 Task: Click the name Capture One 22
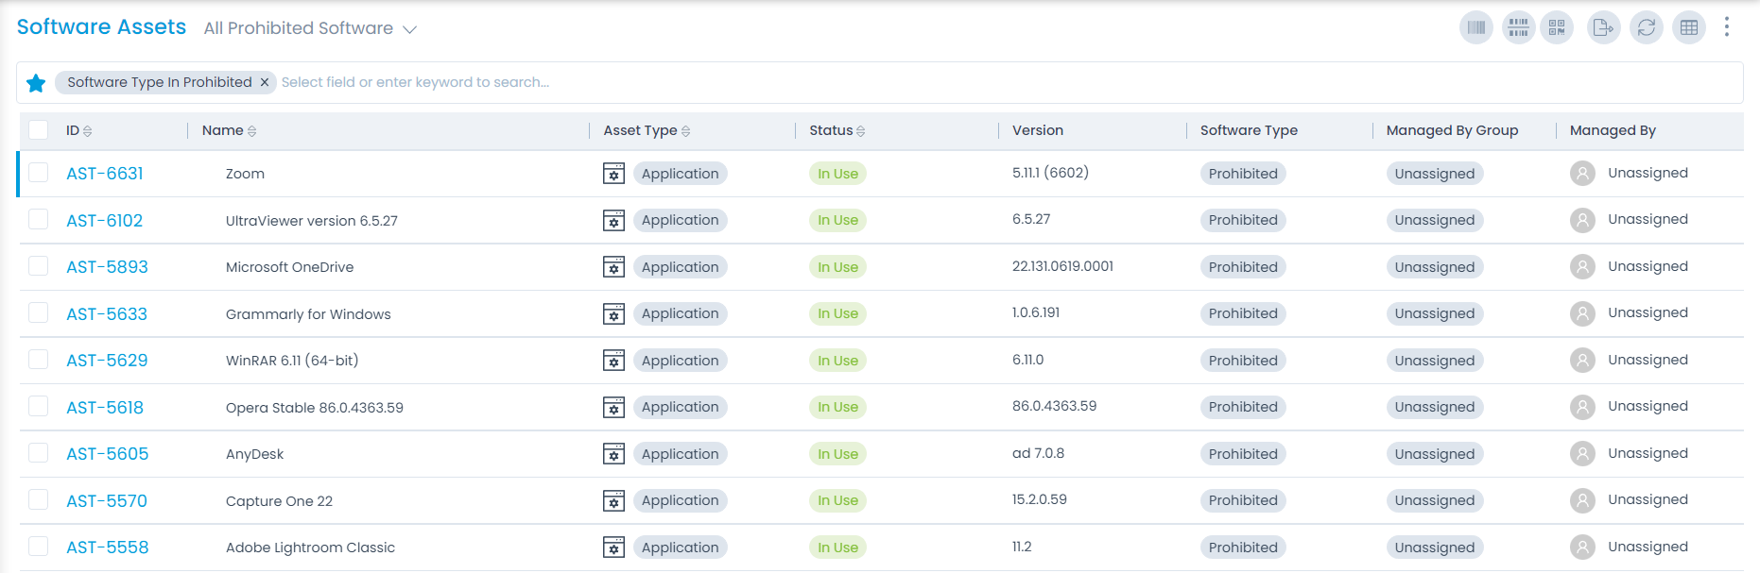[279, 501]
